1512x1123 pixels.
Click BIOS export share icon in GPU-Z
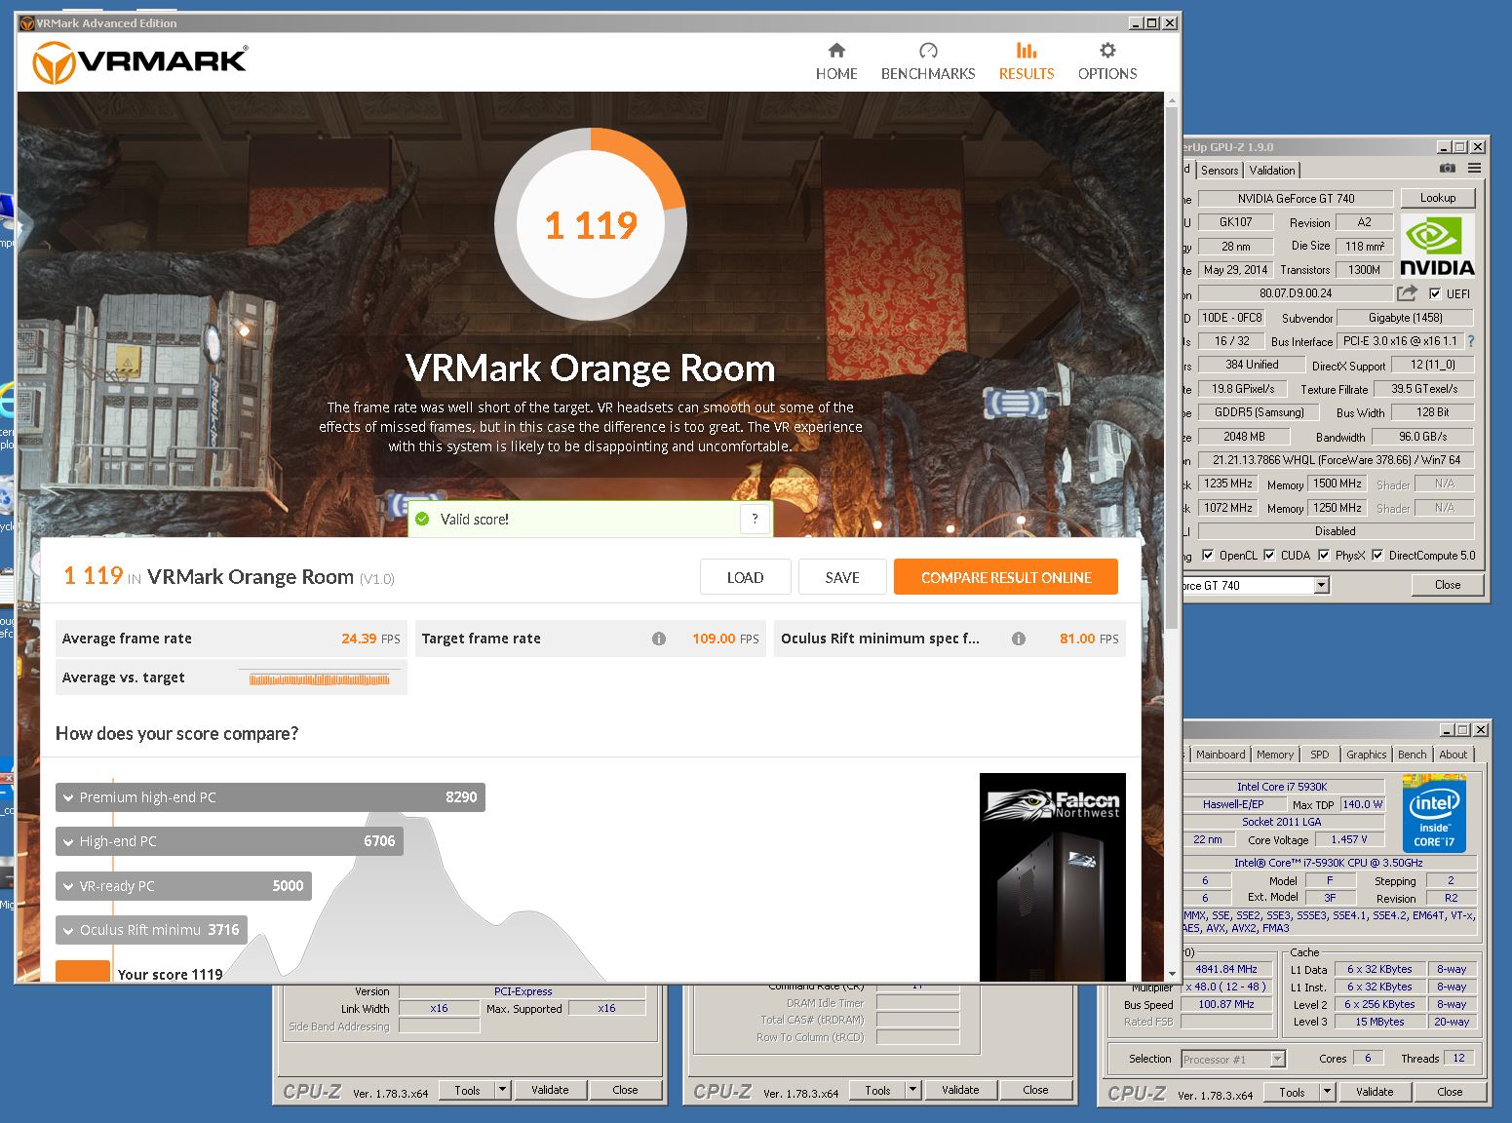[x=1407, y=292]
